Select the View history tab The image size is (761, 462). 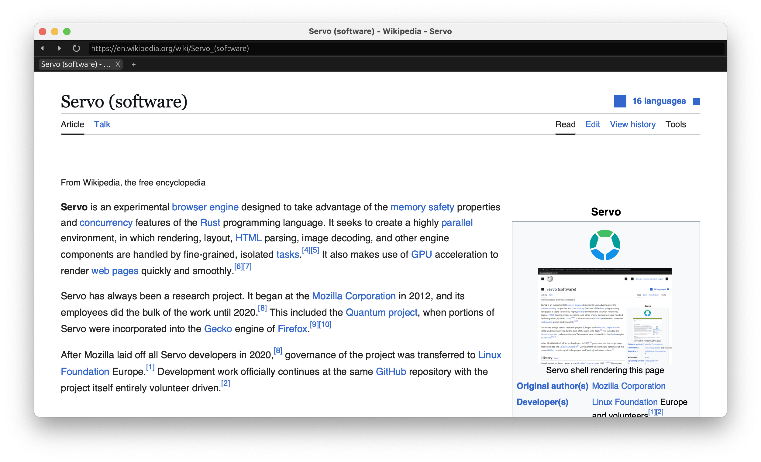pos(632,124)
